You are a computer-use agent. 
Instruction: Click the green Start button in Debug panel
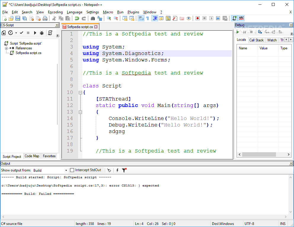pos(237,32)
